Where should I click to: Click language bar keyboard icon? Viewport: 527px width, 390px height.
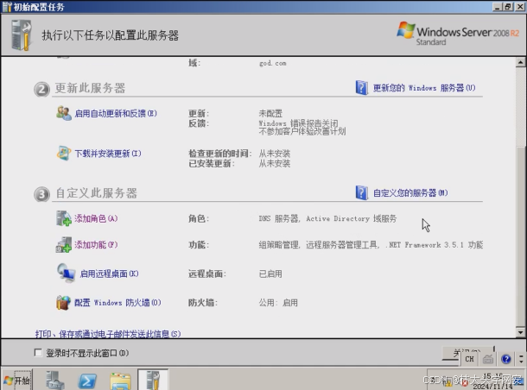pyautogui.click(x=488, y=360)
